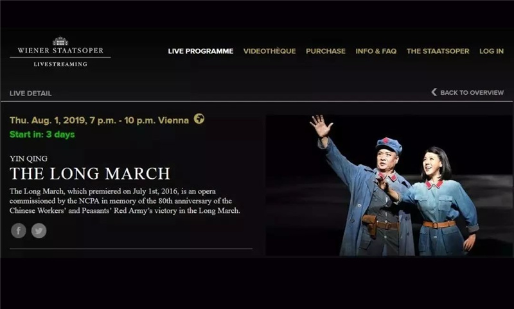Open the Info & FAQ section

point(376,51)
